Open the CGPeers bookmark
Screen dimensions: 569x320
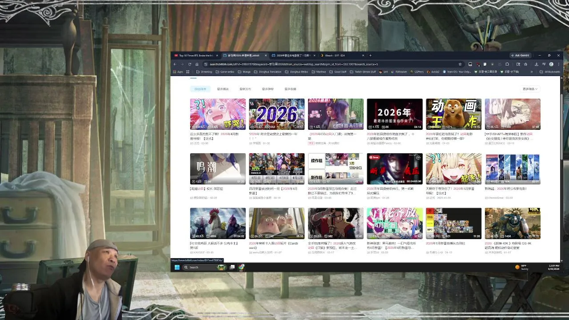pos(417,72)
